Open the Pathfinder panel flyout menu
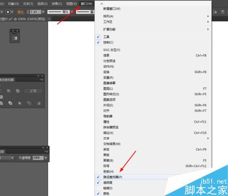 (x=41, y=80)
